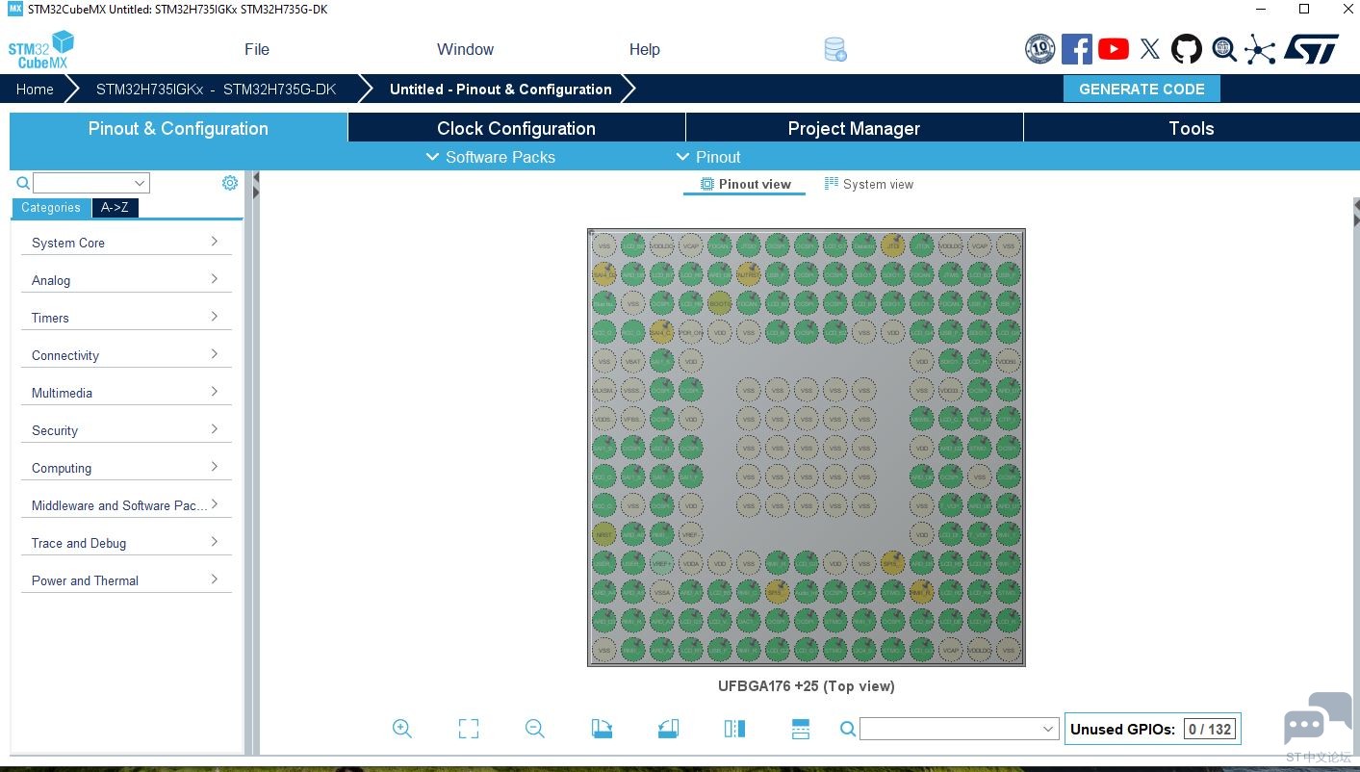1360x772 pixels.
Task: Click the 10 years anniversary badge
Action: [1039, 49]
